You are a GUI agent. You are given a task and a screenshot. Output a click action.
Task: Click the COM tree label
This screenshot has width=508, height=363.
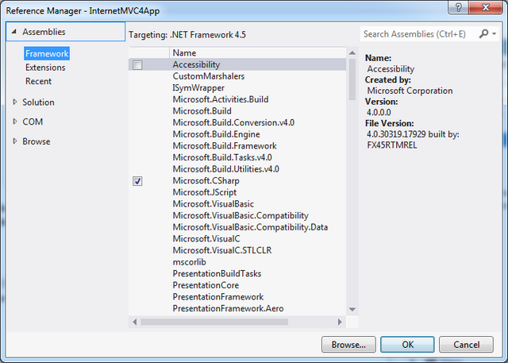pos(33,122)
